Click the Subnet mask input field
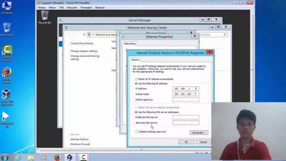Image resolution: width=286 pixels, height=161 pixels. click(x=186, y=94)
